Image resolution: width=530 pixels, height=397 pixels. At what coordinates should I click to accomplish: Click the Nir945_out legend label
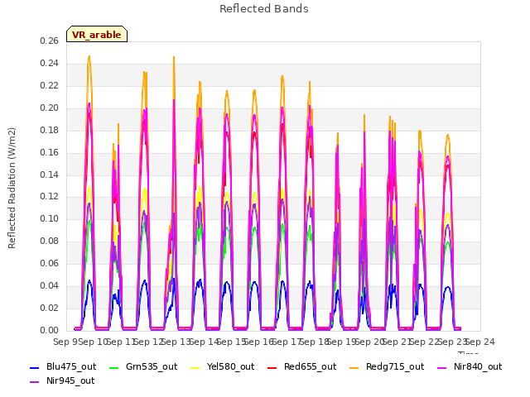[70, 381]
